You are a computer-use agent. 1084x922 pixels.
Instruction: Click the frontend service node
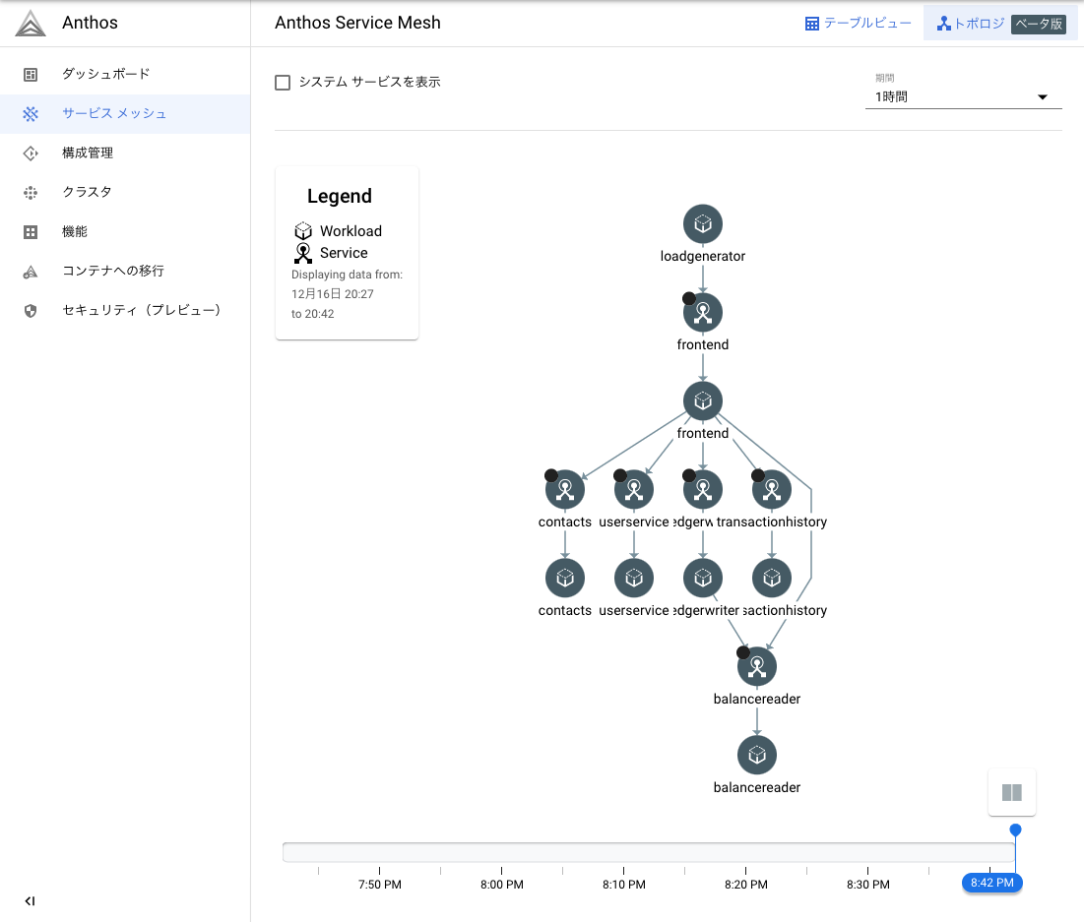click(x=703, y=312)
